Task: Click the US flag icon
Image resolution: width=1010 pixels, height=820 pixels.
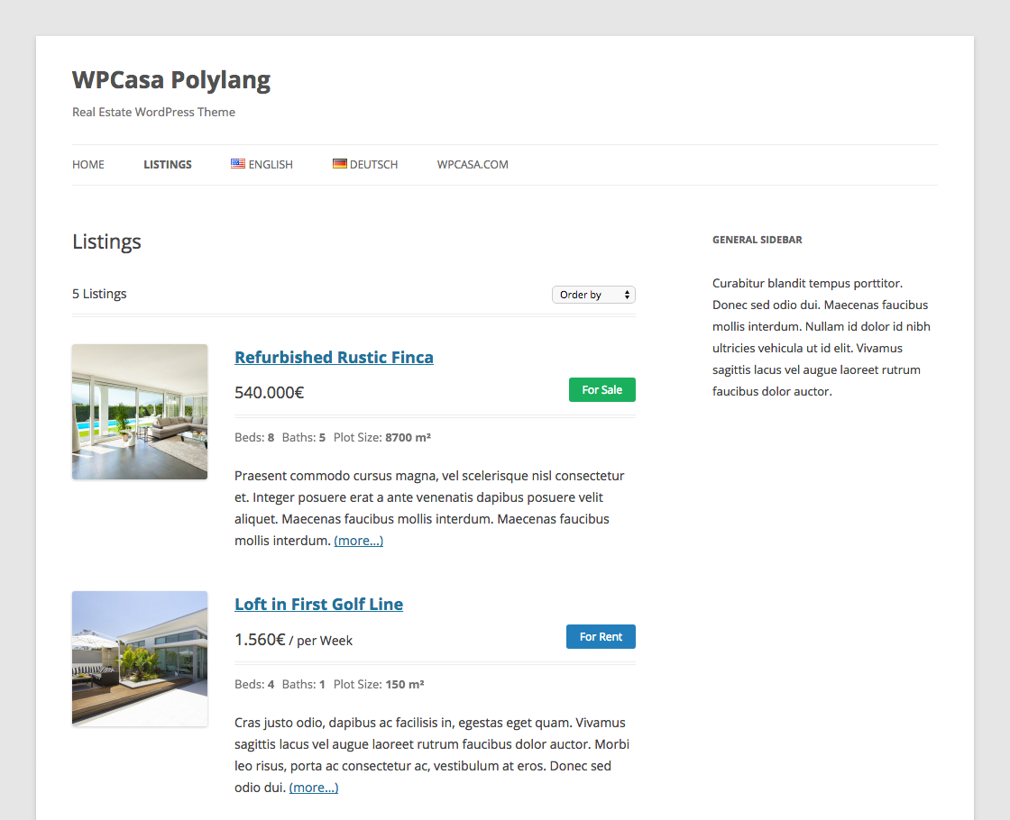Action: pos(238,164)
